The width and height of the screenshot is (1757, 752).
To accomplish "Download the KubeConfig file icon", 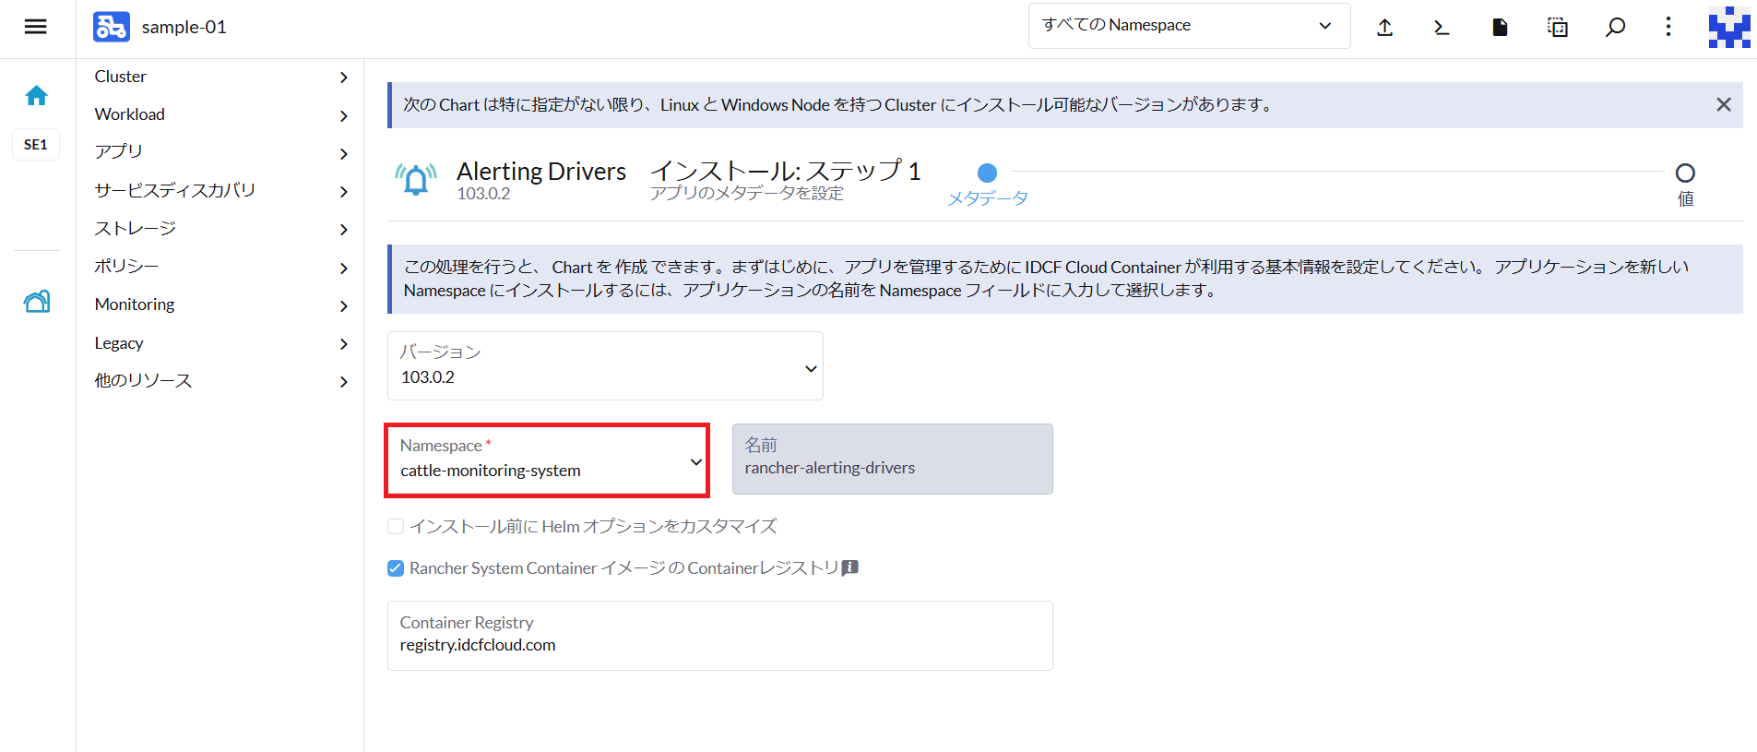I will (x=1500, y=28).
